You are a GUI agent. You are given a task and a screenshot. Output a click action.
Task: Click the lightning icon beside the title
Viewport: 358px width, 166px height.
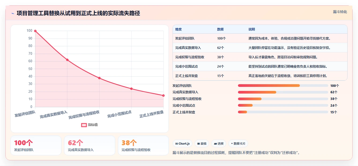[x=13, y=13]
